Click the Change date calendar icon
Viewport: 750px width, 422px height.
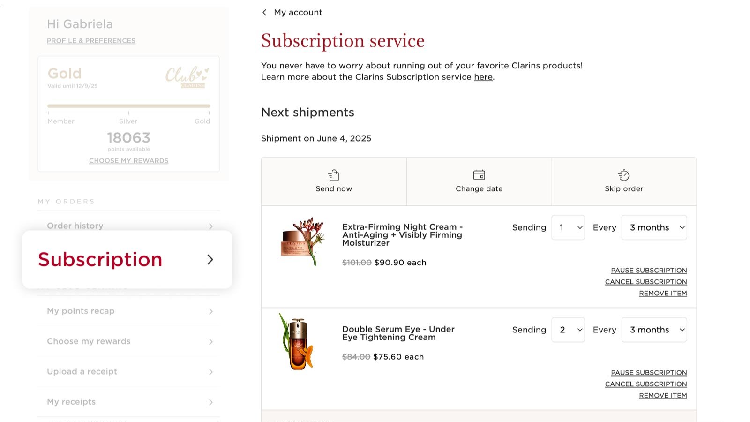[479, 174]
